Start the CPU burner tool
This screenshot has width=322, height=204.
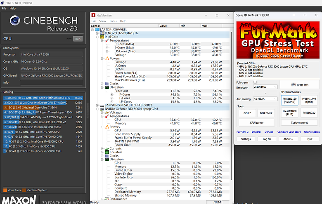(257, 122)
